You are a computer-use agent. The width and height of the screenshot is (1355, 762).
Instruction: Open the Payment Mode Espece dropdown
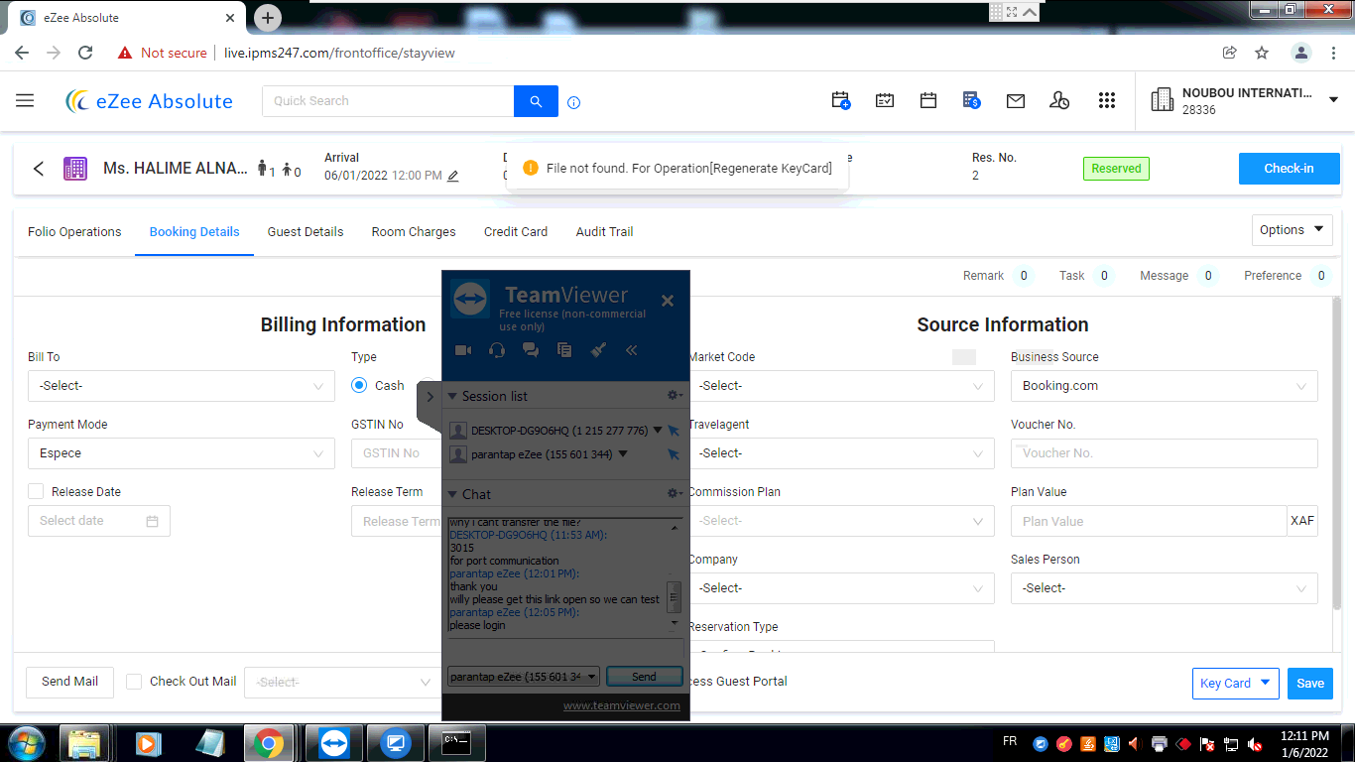(182, 453)
